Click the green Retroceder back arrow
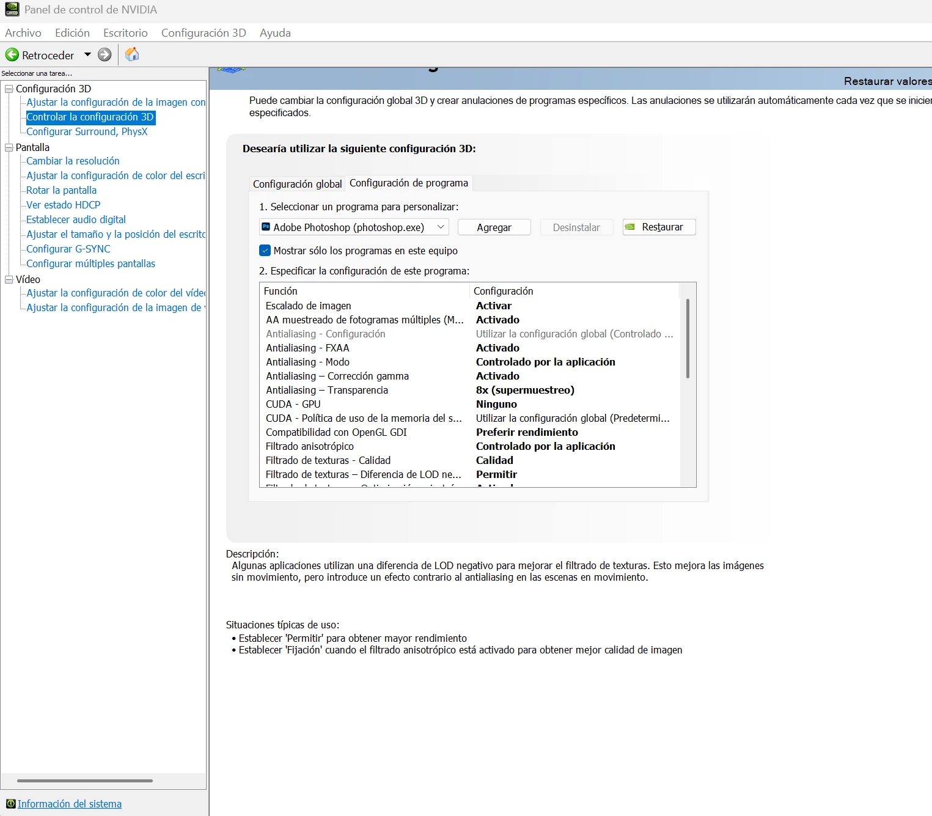932x816 pixels. [x=12, y=55]
